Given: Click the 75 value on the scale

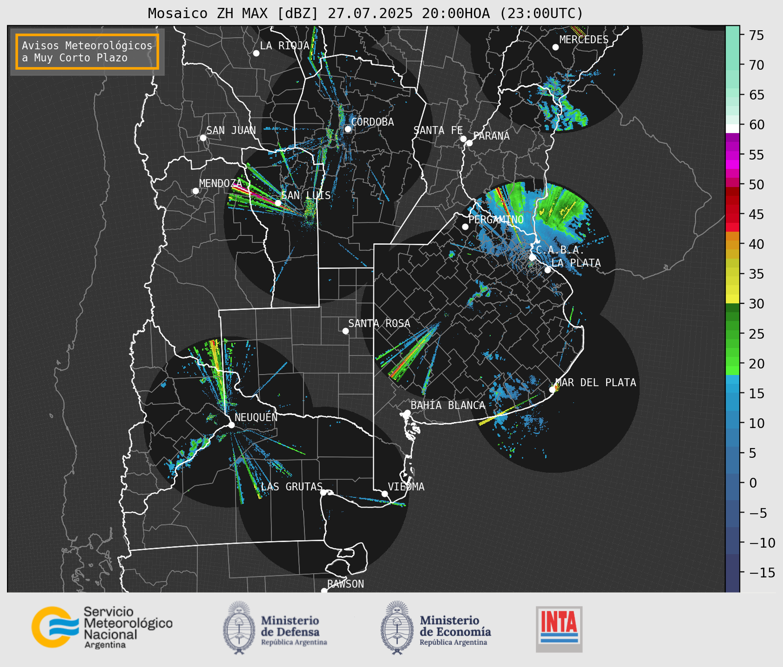Looking at the screenshot, I should [757, 35].
